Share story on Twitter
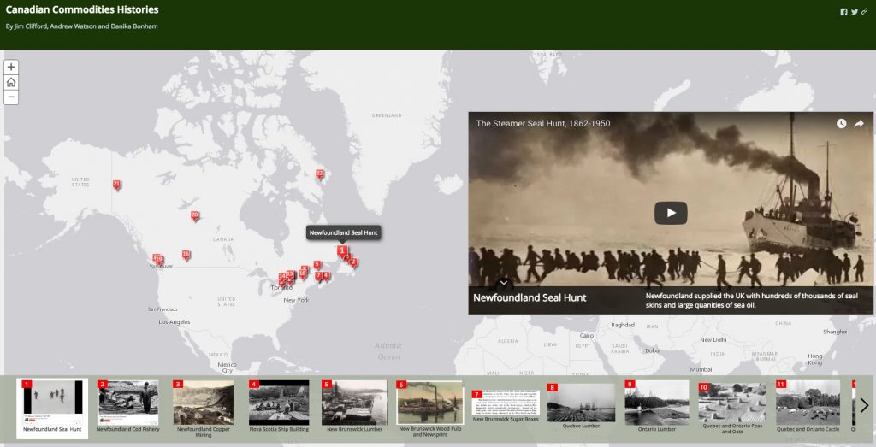This screenshot has height=447, width=876. coord(854,12)
